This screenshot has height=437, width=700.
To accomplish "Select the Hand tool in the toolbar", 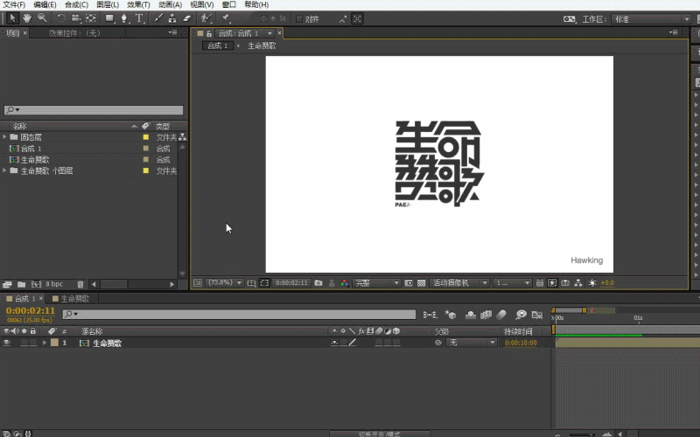I will pyautogui.click(x=27, y=17).
